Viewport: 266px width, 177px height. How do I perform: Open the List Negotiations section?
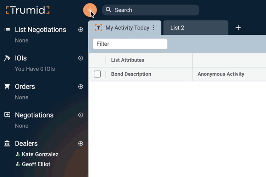(x=40, y=30)
